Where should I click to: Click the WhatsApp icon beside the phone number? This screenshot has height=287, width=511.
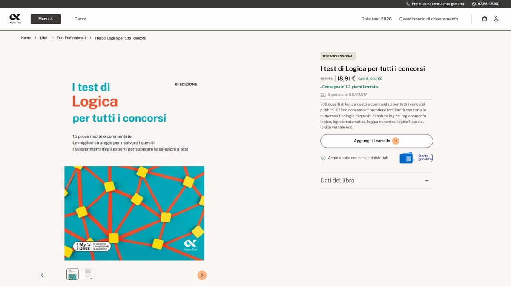click(x=474, y=3)
